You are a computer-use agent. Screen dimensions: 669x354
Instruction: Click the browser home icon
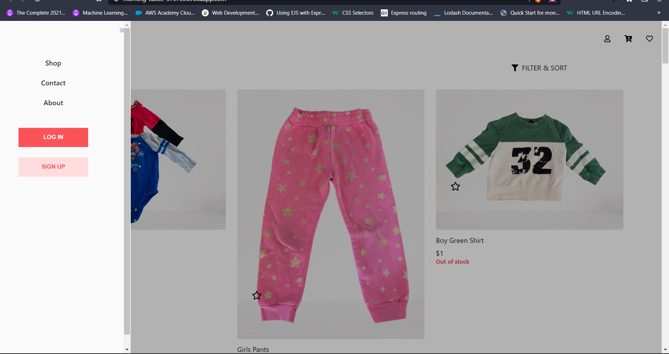tap(630, 1)
